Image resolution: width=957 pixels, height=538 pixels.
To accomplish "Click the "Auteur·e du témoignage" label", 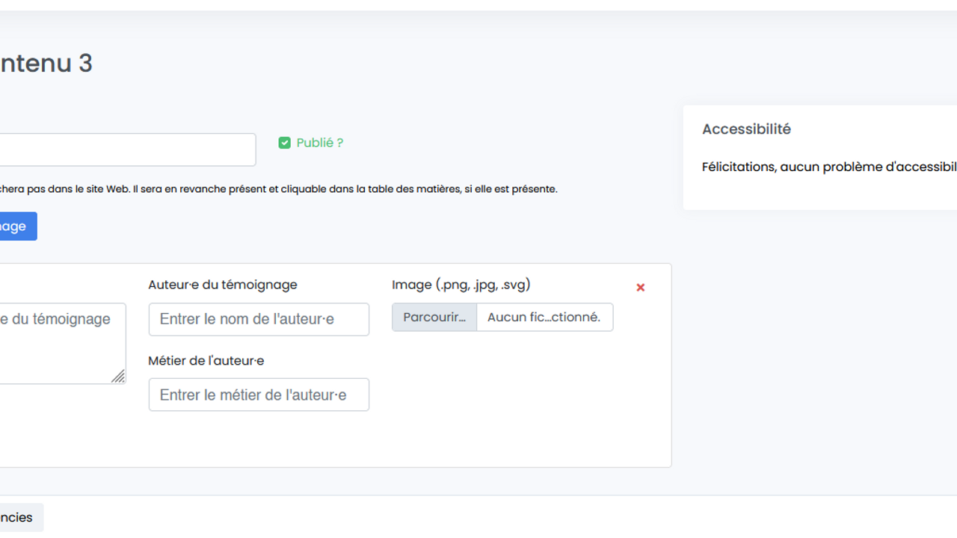I will (223, 285).
